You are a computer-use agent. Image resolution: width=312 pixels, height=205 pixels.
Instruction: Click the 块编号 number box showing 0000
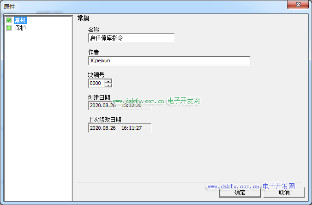pos(96,84)
